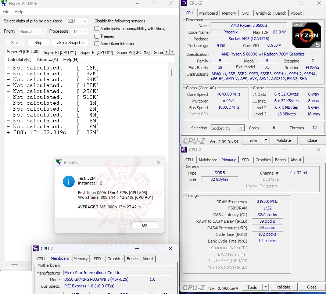The height and width of the screenshot is (294, 326).
Task: Click Tools button in top CPU-Z window
Action: [252, 140]
